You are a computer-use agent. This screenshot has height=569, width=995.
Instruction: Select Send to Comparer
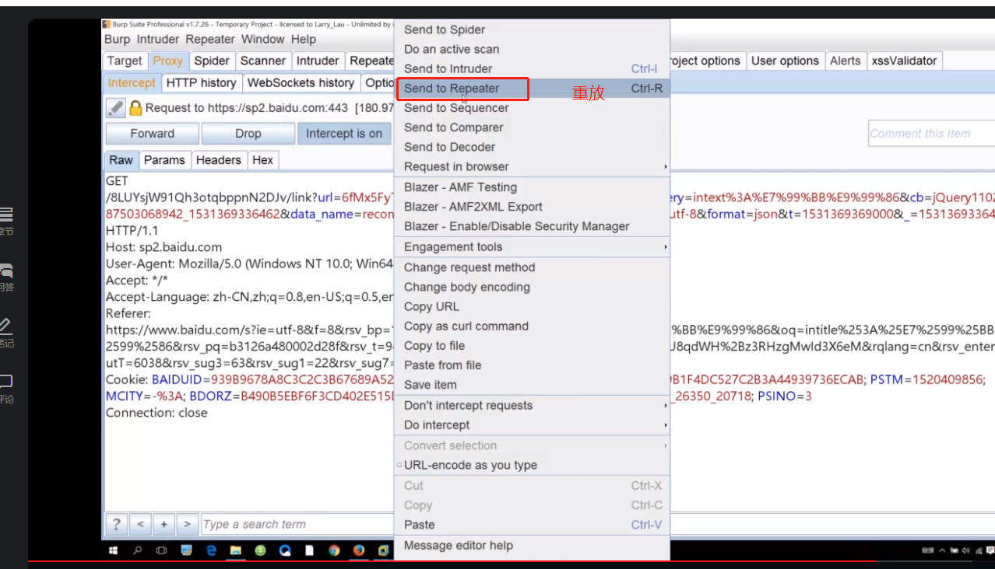click(x=532, y=127)
